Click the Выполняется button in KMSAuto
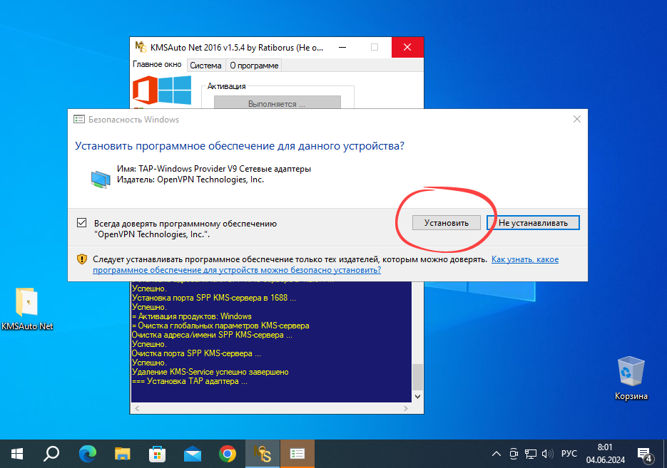 pos(277,103)
